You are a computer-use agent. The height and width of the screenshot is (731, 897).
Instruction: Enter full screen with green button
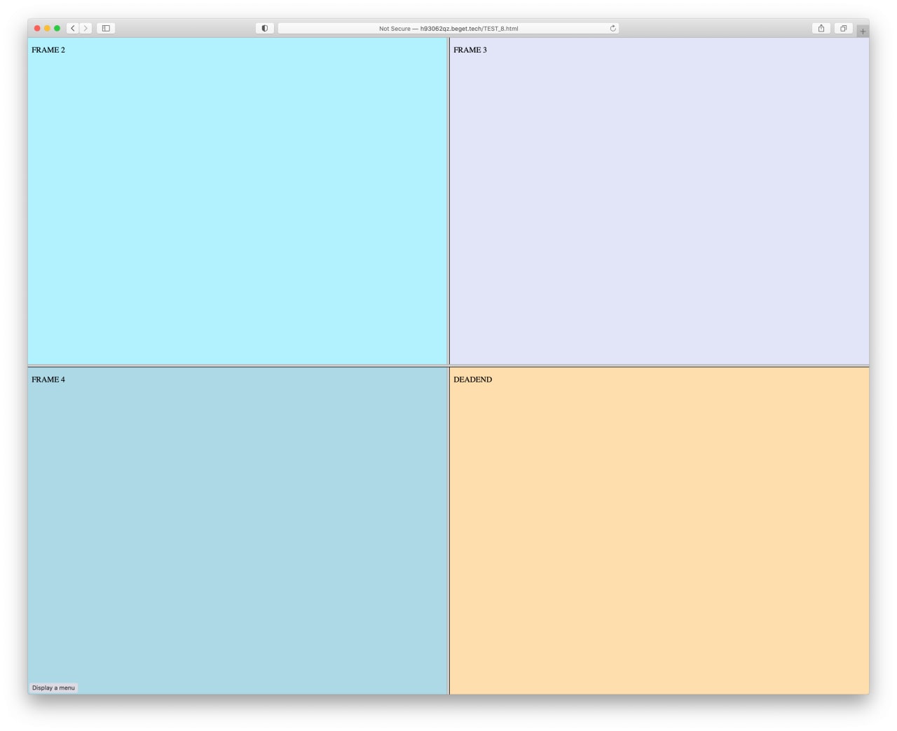[x=57, y=28]
